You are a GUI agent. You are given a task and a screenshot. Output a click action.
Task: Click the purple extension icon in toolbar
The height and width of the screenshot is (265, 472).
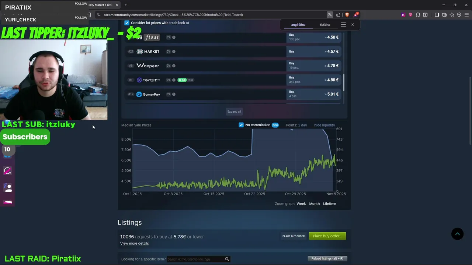coord(403,15)
